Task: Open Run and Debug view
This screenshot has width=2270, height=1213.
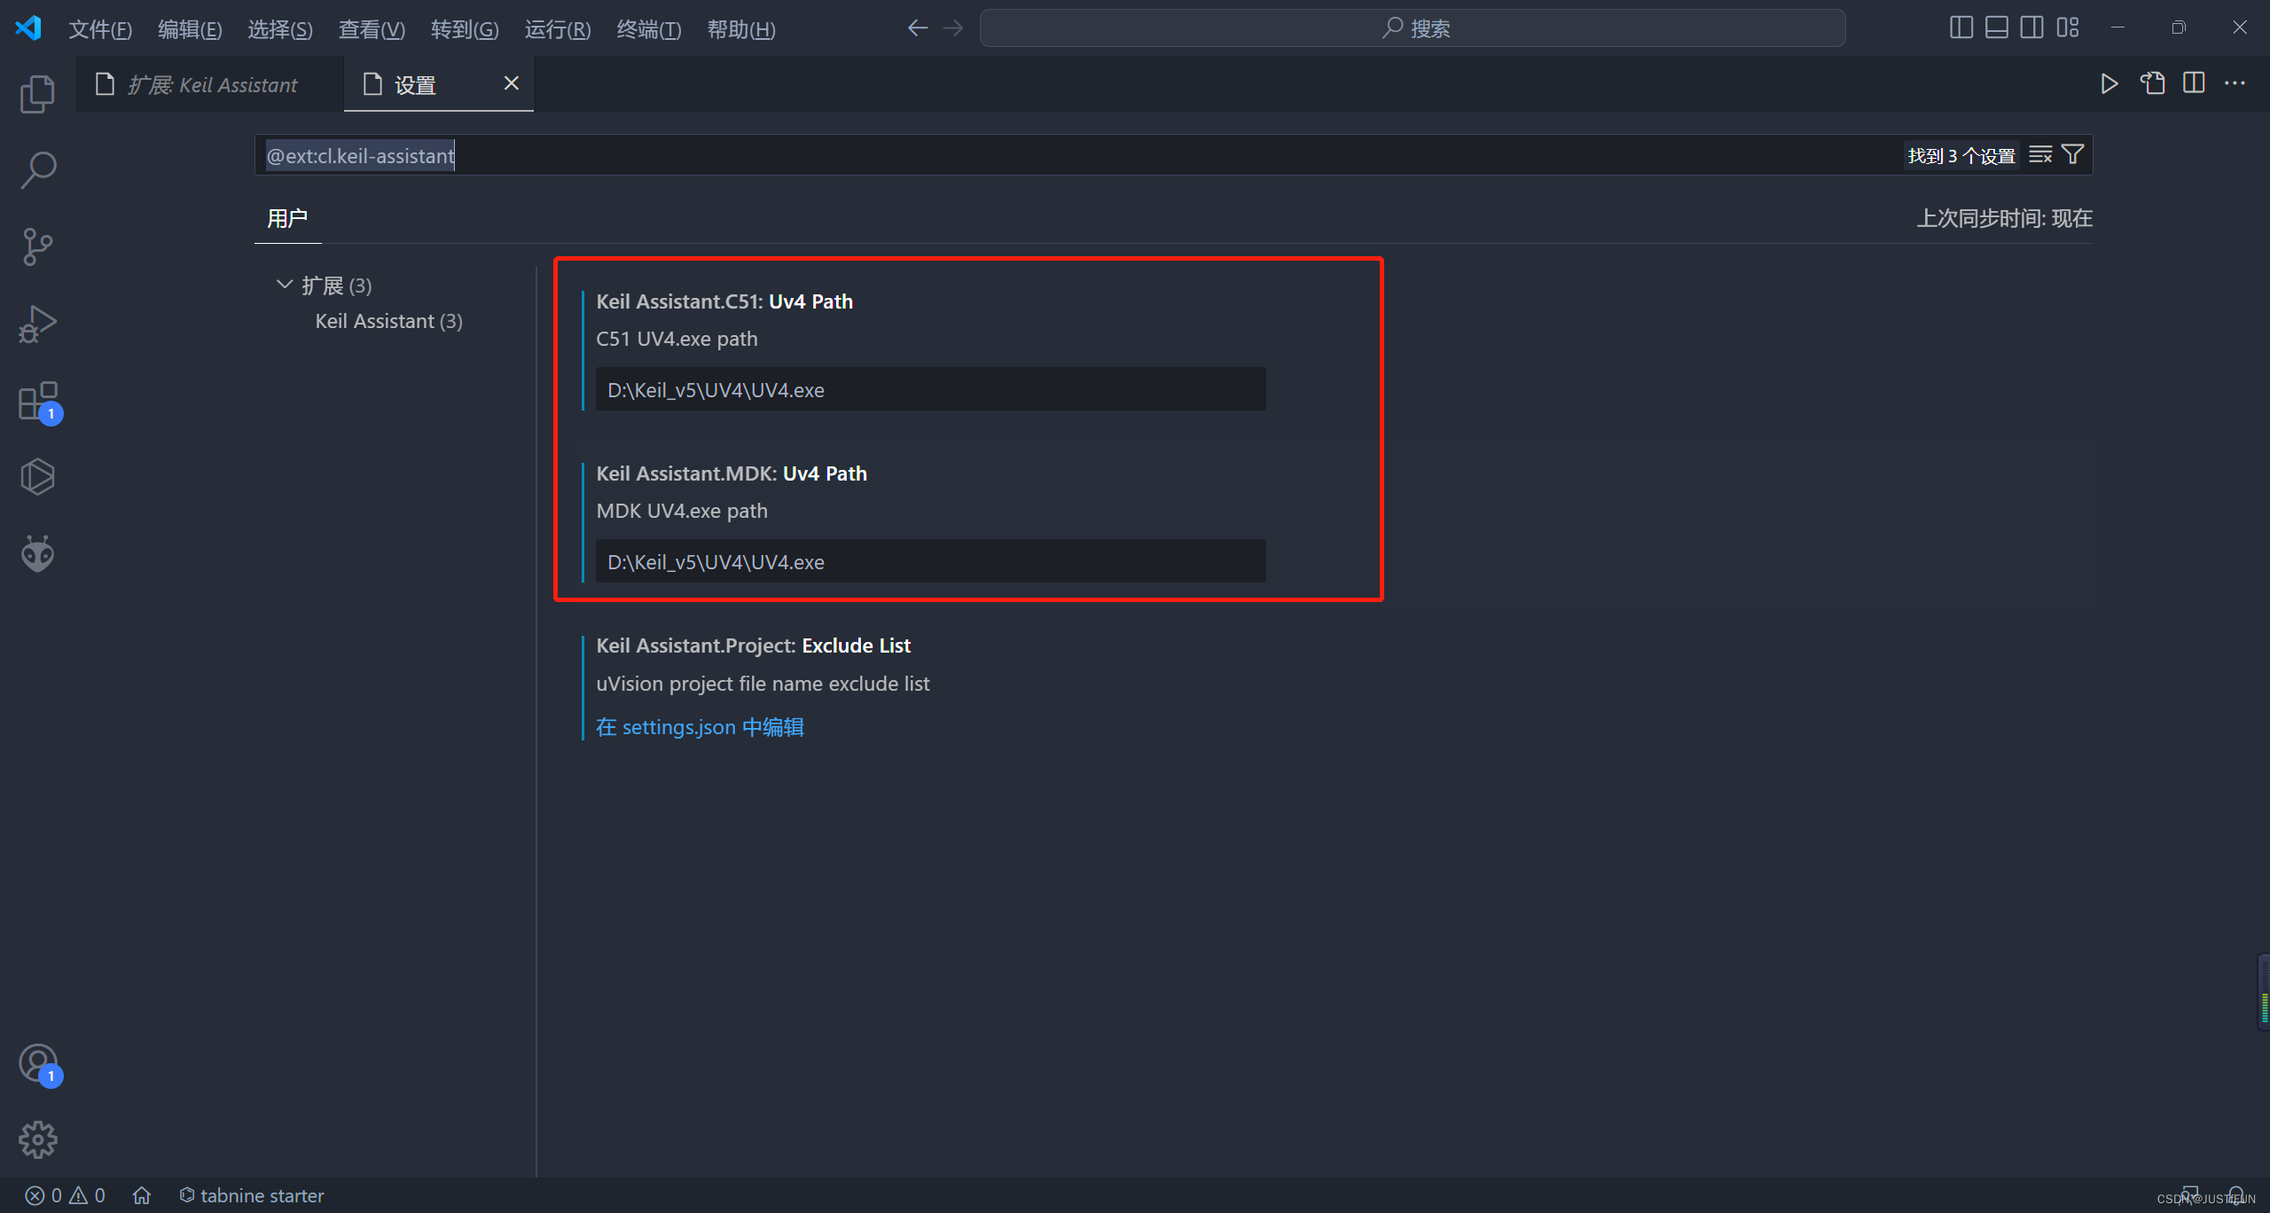Action: point(37,324)
